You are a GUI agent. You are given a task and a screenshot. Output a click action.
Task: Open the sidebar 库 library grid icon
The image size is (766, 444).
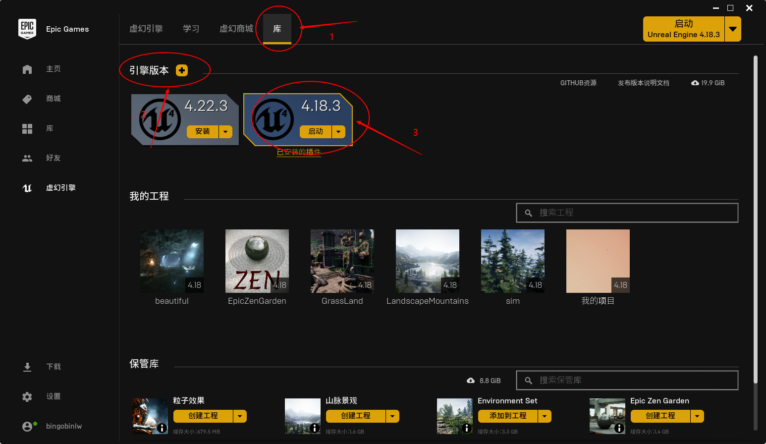click(27, 129)
